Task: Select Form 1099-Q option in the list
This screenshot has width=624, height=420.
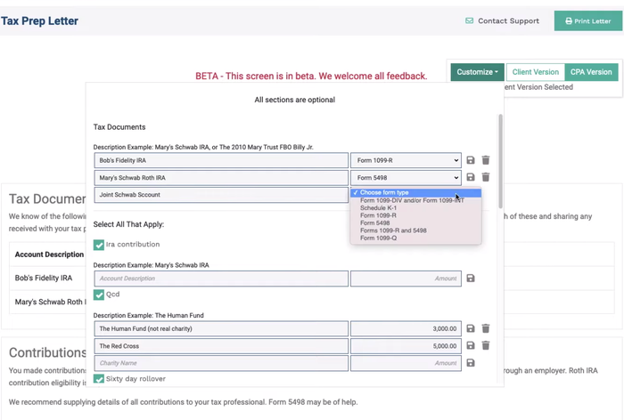Action: (378, 238)
